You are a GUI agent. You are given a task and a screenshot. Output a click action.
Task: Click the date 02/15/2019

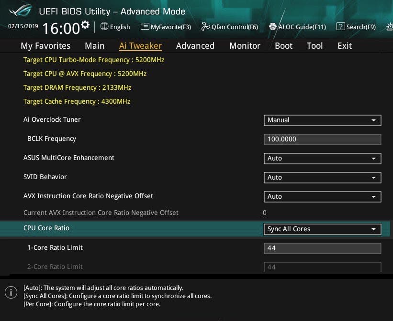pos(23,26)
